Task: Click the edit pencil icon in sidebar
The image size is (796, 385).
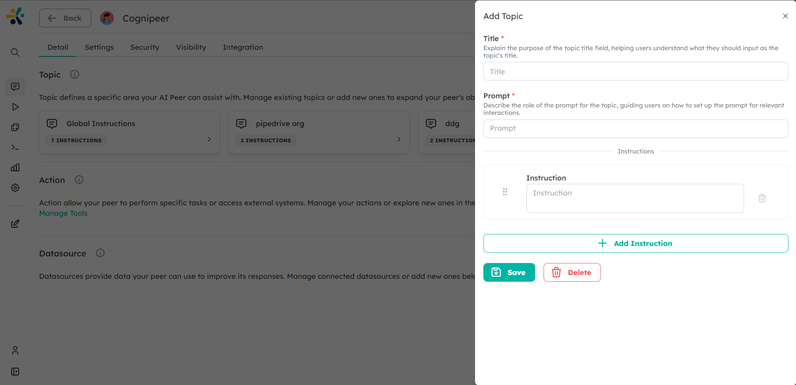Action: pyautogui.click(x=15, y=224)
